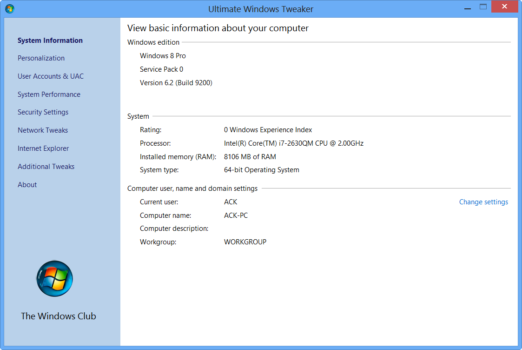
Task: Click the Computer user, name and domain heading
Action: click(192, 188)
